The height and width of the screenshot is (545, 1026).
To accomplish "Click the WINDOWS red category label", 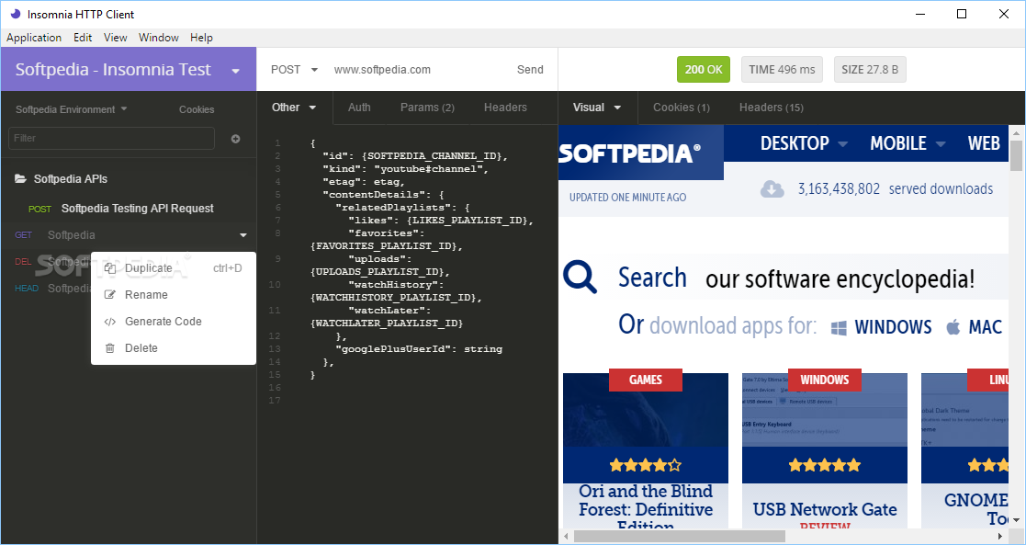I will (825, 380).
